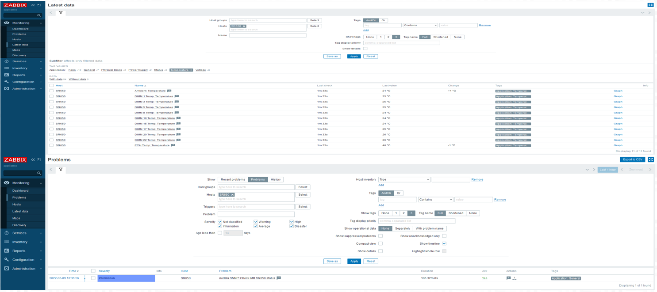Open action arrows icon in problem Actions column
The image size is (657, 292).
click(514, 278)
